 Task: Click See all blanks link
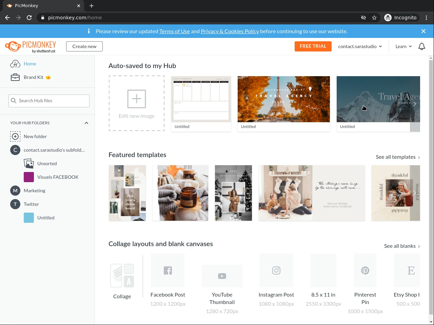tap(402, 246)
